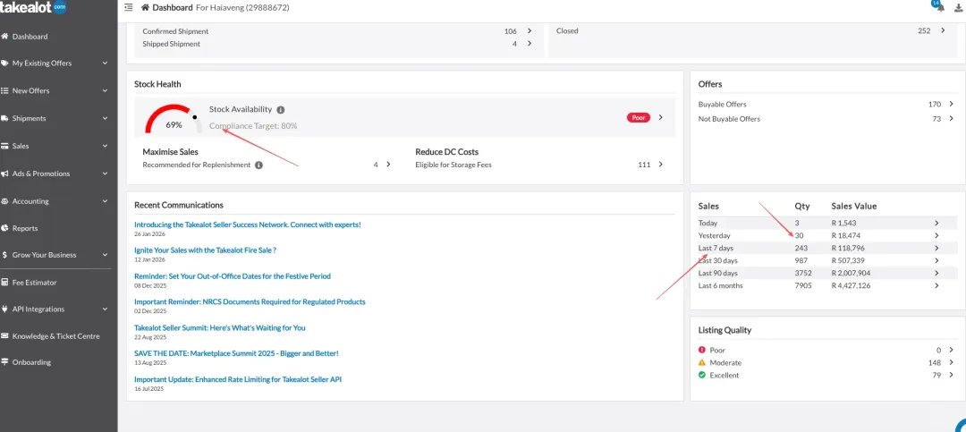Click the download icon in top bar

(958, 7)
